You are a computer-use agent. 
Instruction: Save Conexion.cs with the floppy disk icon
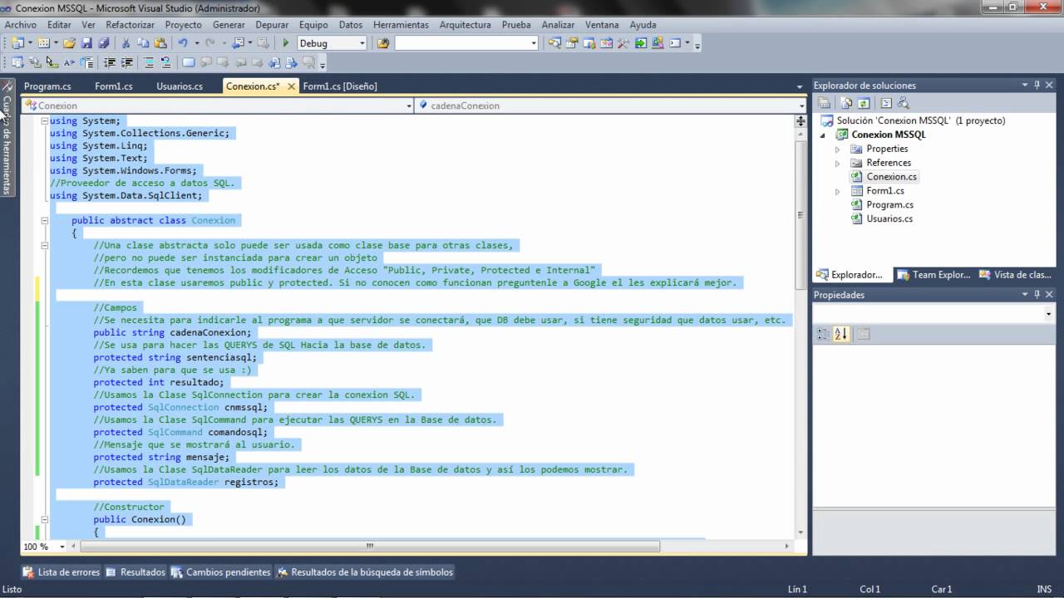(86, 43)
